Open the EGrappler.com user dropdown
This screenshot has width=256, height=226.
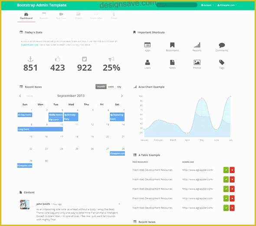click(x=227, y=5)
